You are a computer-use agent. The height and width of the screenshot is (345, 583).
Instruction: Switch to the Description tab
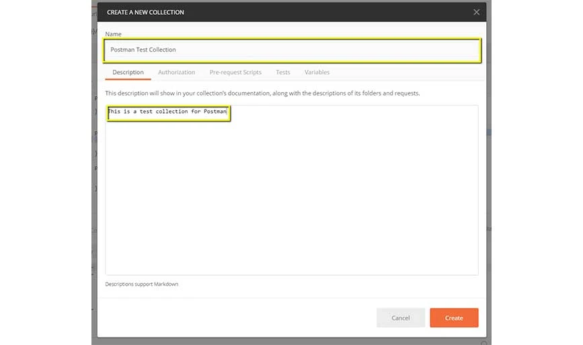128,72
